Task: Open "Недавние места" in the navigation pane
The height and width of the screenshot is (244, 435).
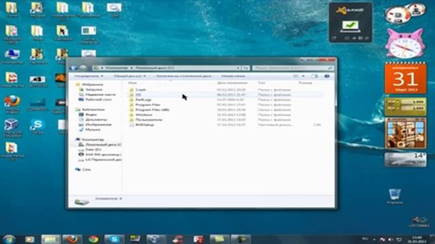Action: click(x=101, y=94)
